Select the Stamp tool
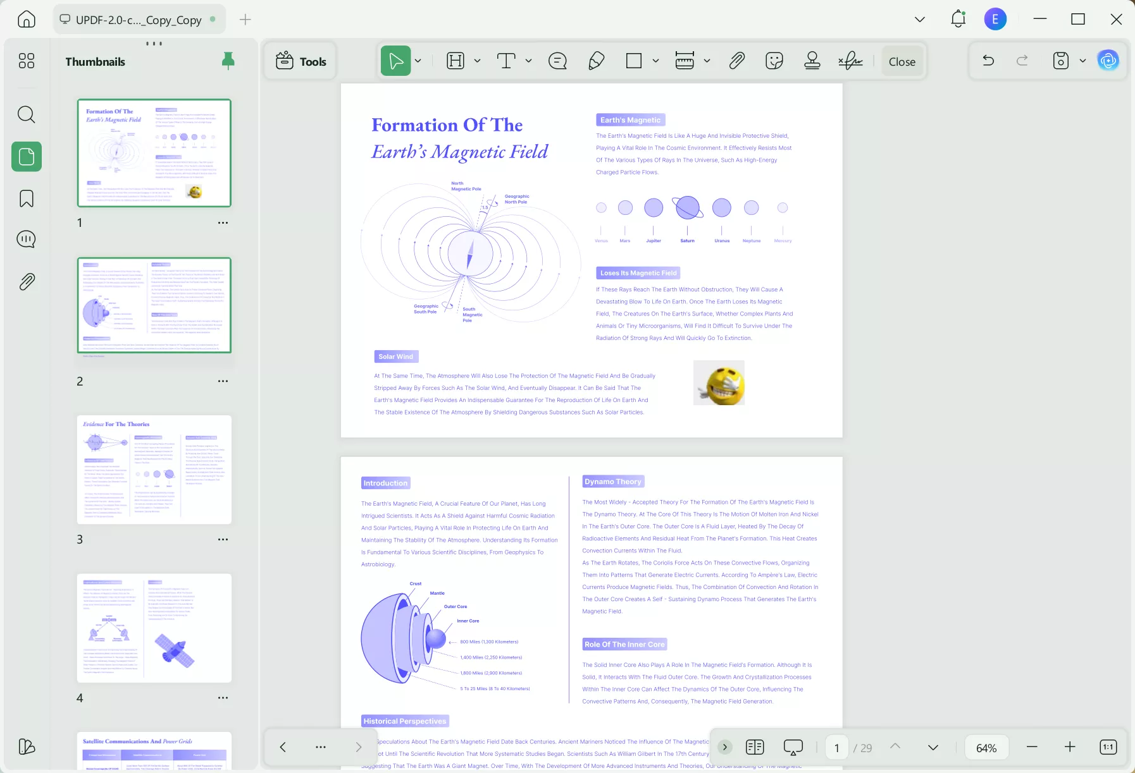The image size is (1135, 773). coord(811,61)
